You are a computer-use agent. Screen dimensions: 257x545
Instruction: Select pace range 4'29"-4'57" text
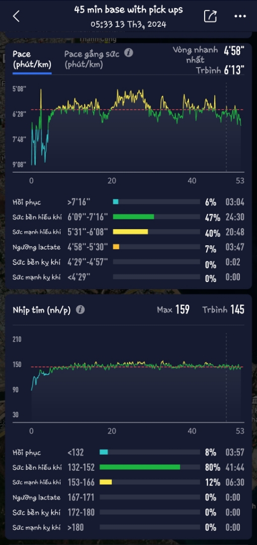point(88,262)
